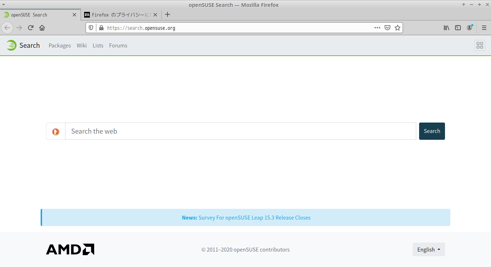Viewport: 491px width, 267px height.
Task: Open the window menu arrow in title bar
Action: (4, 5)
